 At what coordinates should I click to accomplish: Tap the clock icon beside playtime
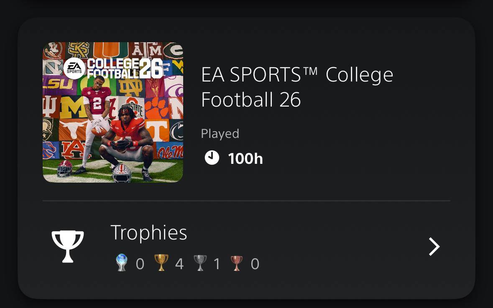point(212,158)
